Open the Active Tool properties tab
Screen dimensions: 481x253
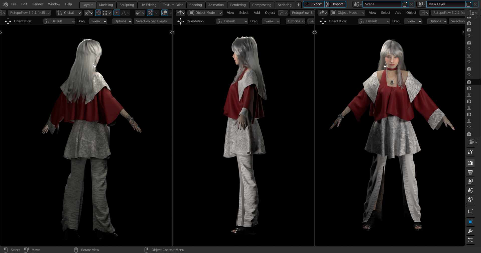(470, 152)
